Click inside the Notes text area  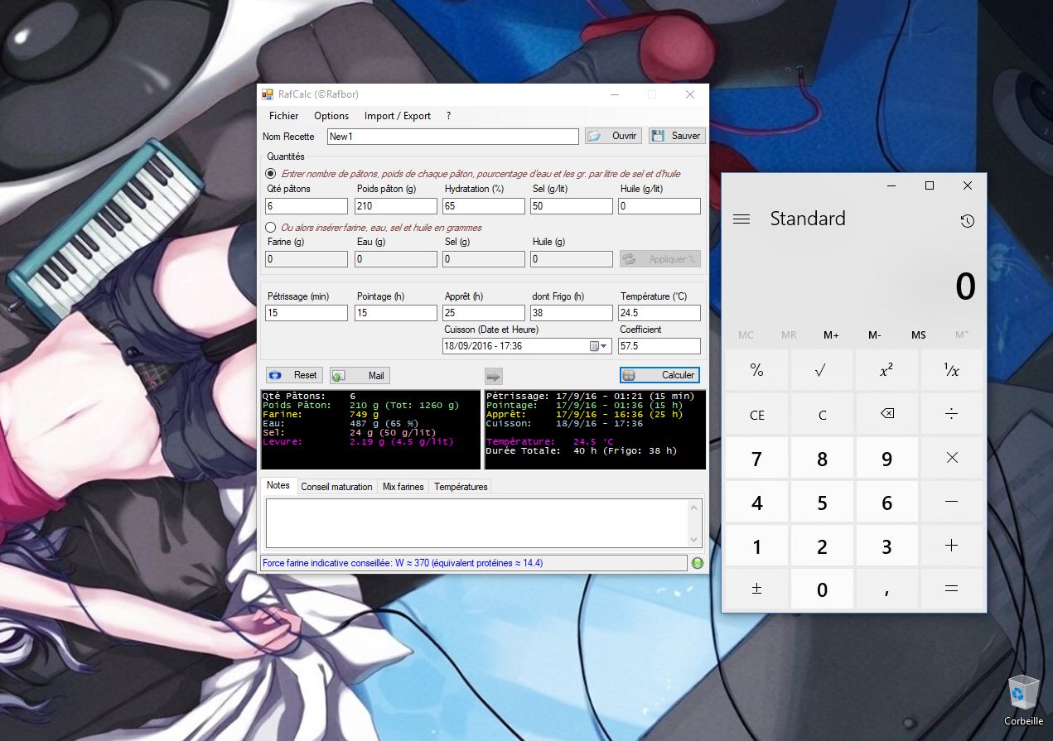click(x=477, y=522)
